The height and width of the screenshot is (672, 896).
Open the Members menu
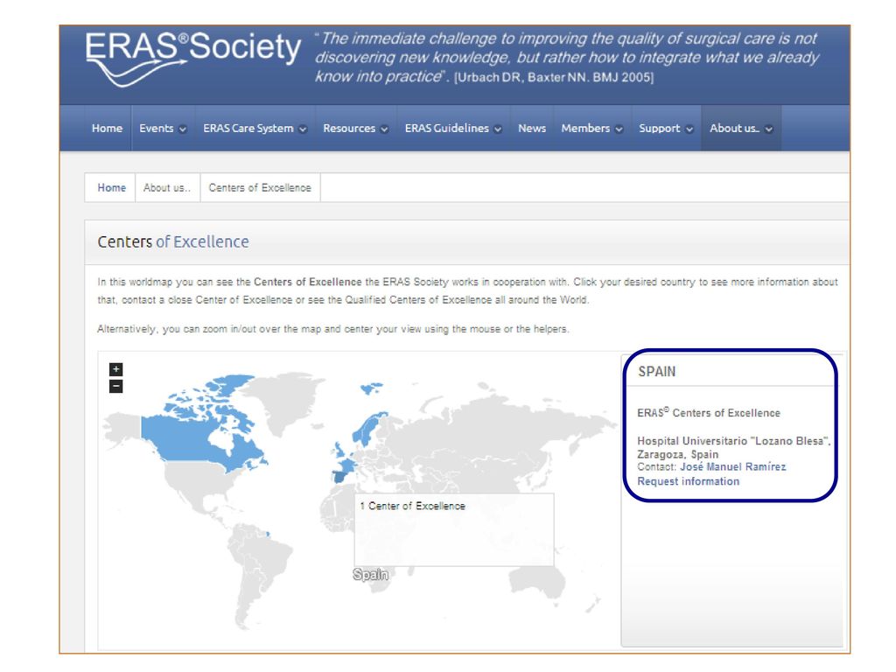click(x=592, y=129)
